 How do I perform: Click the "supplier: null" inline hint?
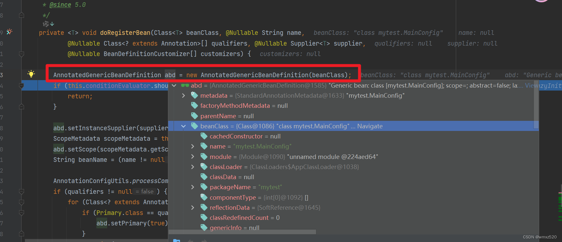pos(472,43)
